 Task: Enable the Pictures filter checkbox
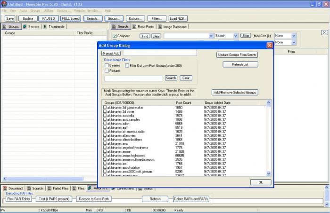[107, 71]
